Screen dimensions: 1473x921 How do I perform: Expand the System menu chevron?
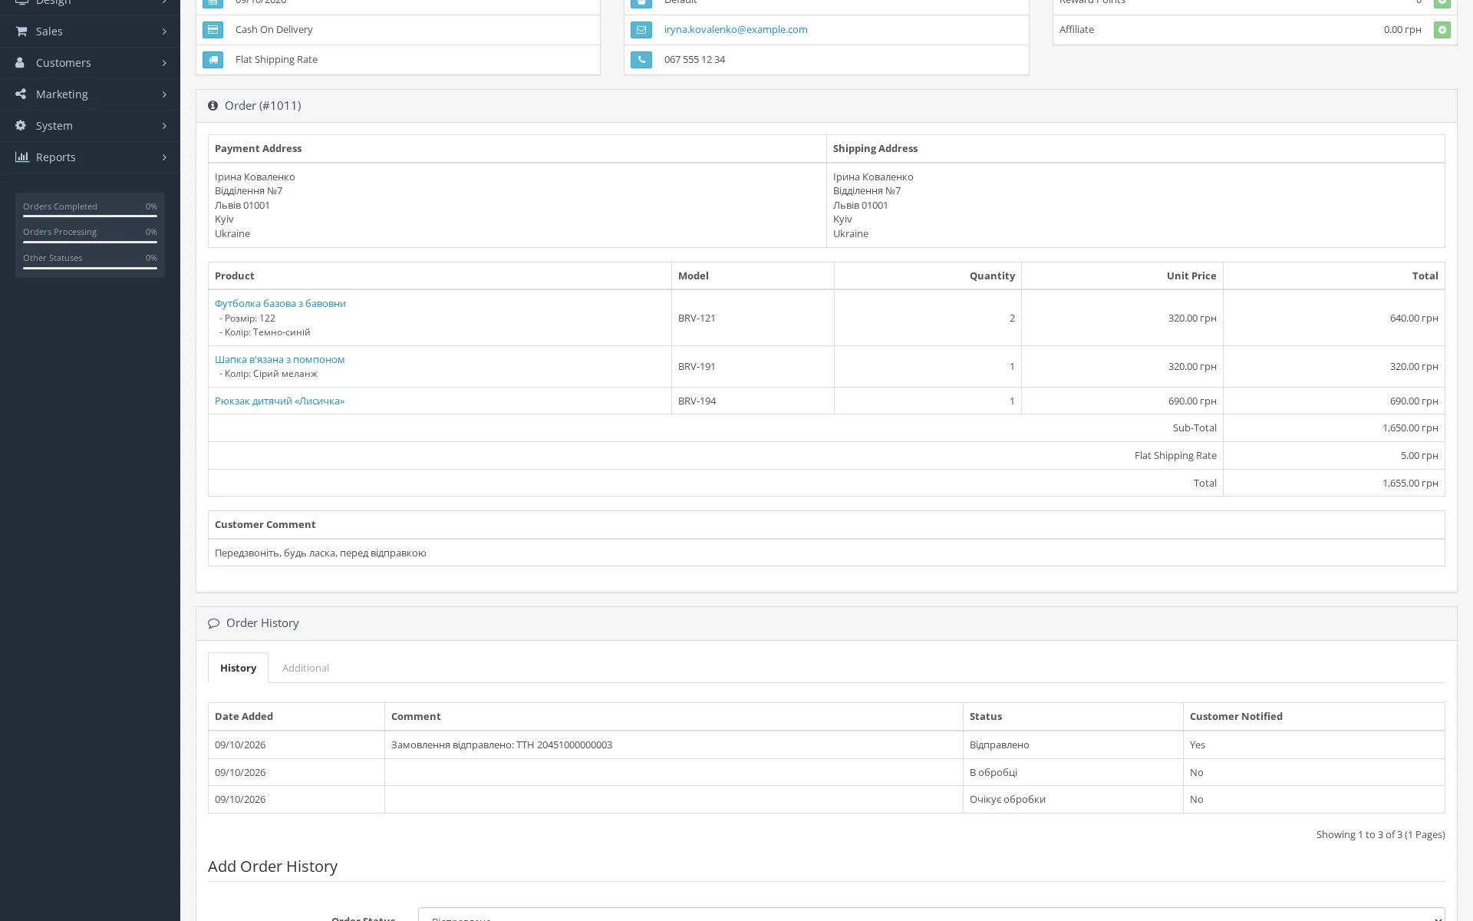(x=164, y=126)
